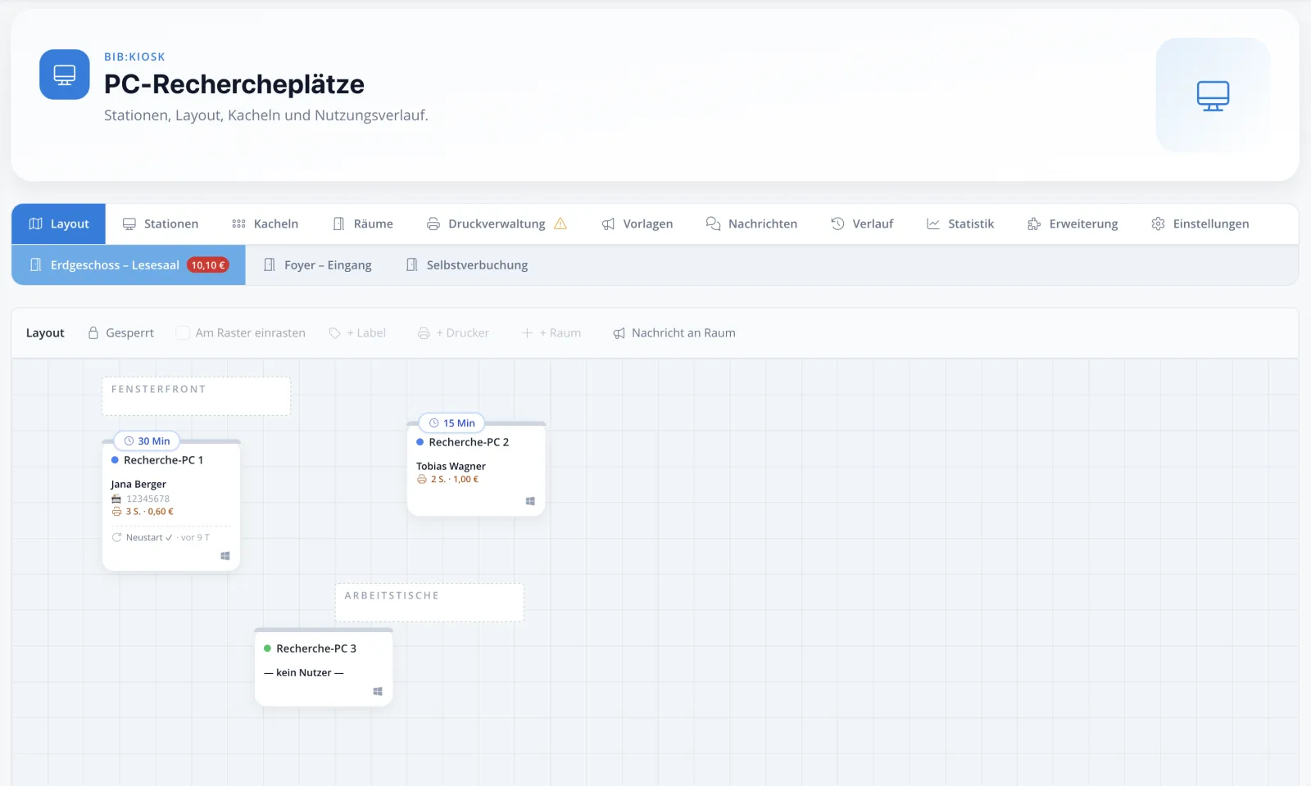The height and width of the screenshot is (786, 1311).
Task: Switch to the Kacheln tab
Action: [x=265, y=224]
